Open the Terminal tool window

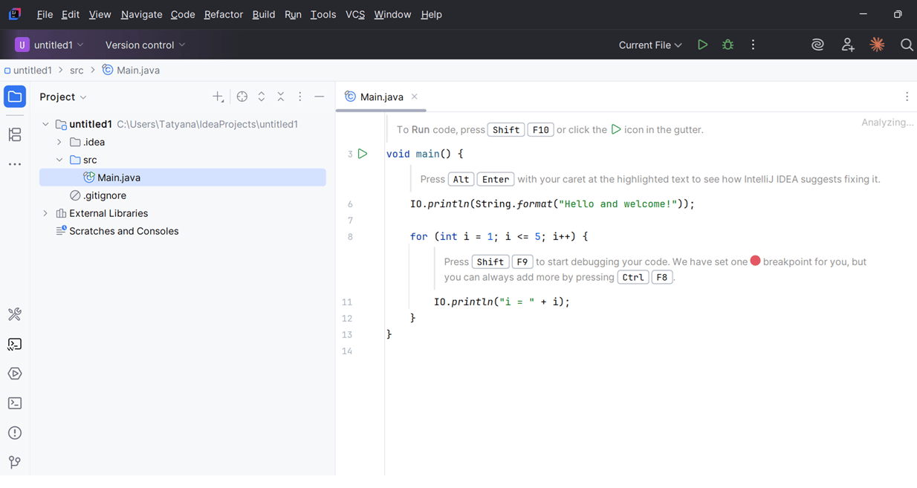coord(15,403)
